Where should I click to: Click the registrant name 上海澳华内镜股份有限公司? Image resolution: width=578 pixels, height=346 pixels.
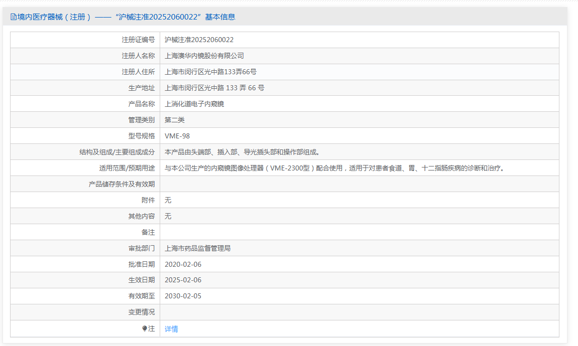point(204,56)
